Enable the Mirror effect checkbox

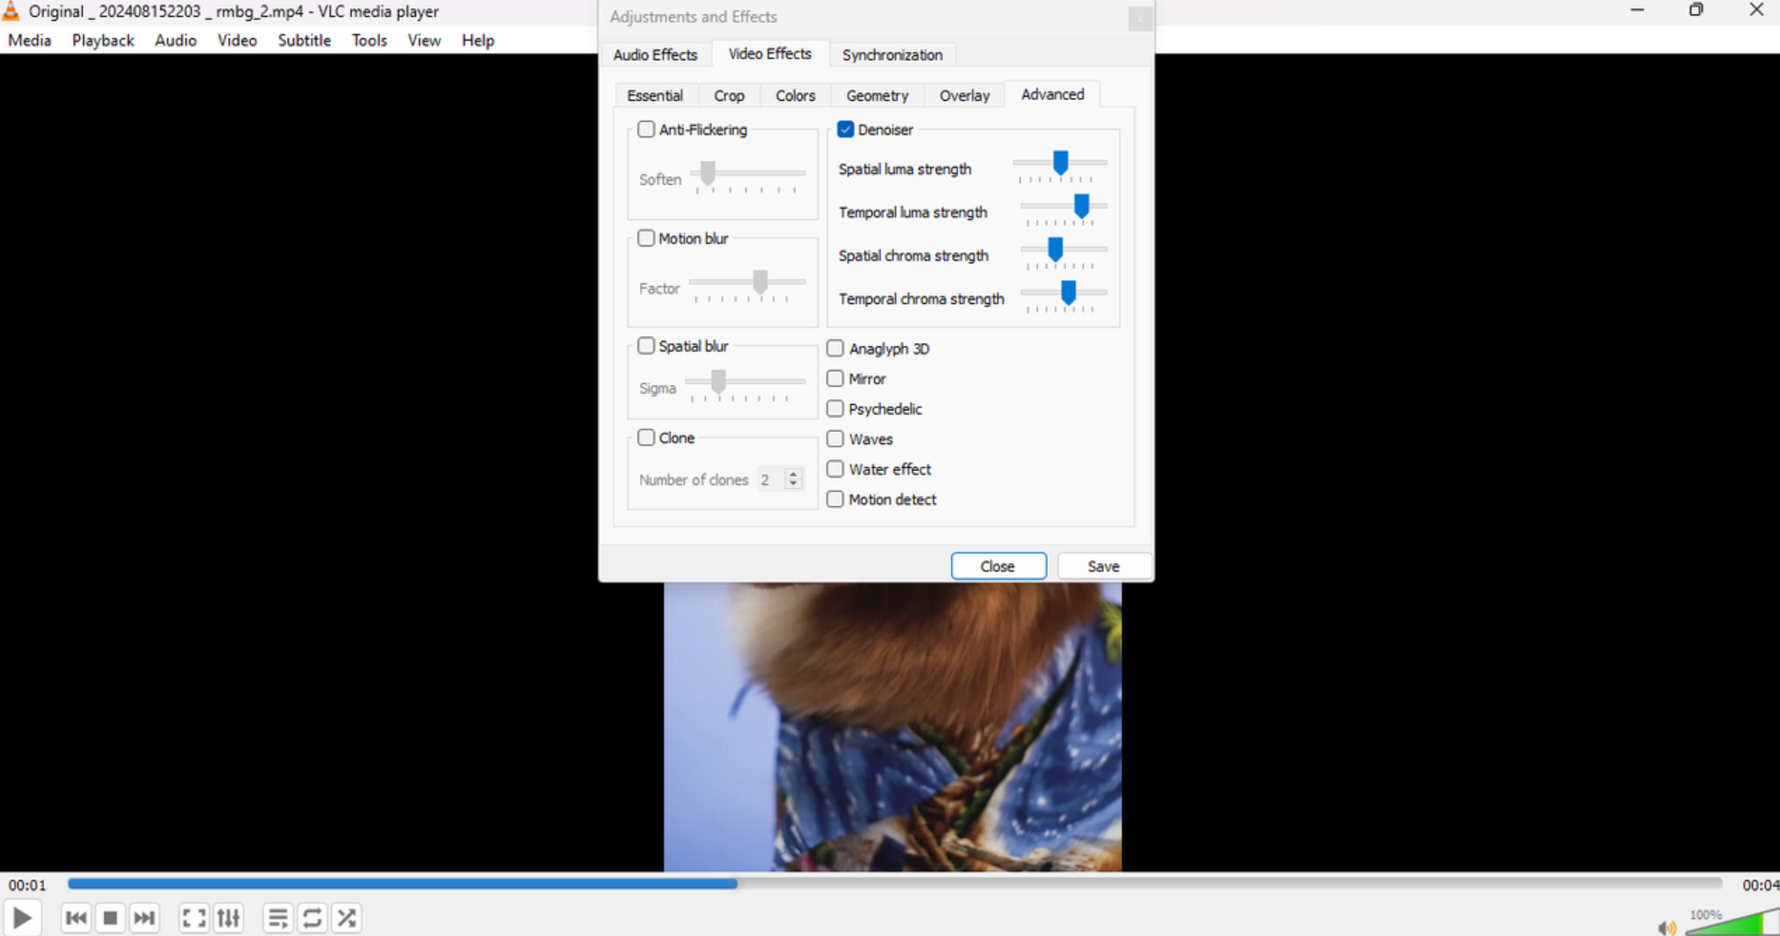click(x=837, y=378)
